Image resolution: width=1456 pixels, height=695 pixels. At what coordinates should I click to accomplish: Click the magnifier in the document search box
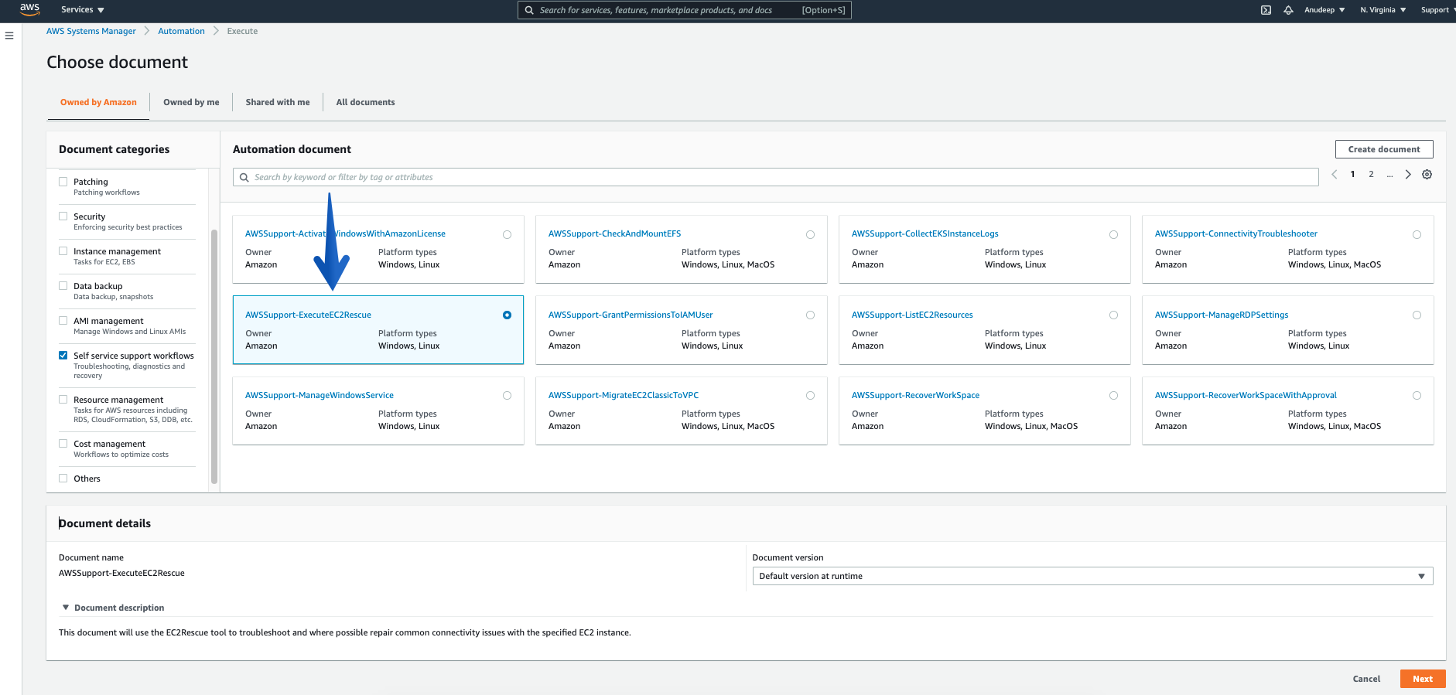(244, 177)
